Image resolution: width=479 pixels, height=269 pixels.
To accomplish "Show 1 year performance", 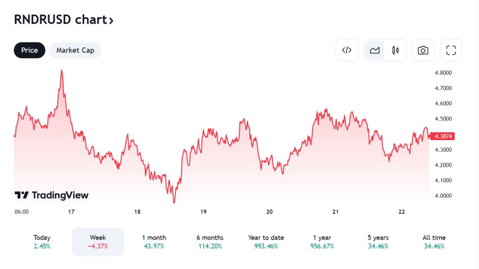I will tap(322, 241).
